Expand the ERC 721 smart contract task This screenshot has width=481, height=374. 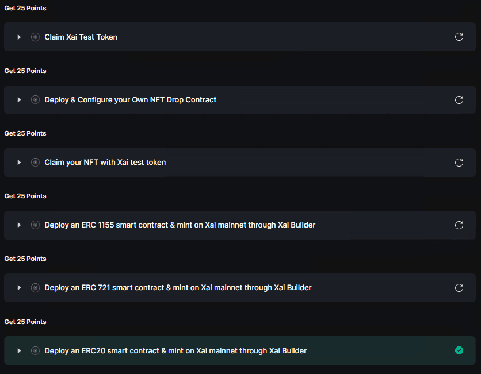pyautogui.click(x=19, y=288)
